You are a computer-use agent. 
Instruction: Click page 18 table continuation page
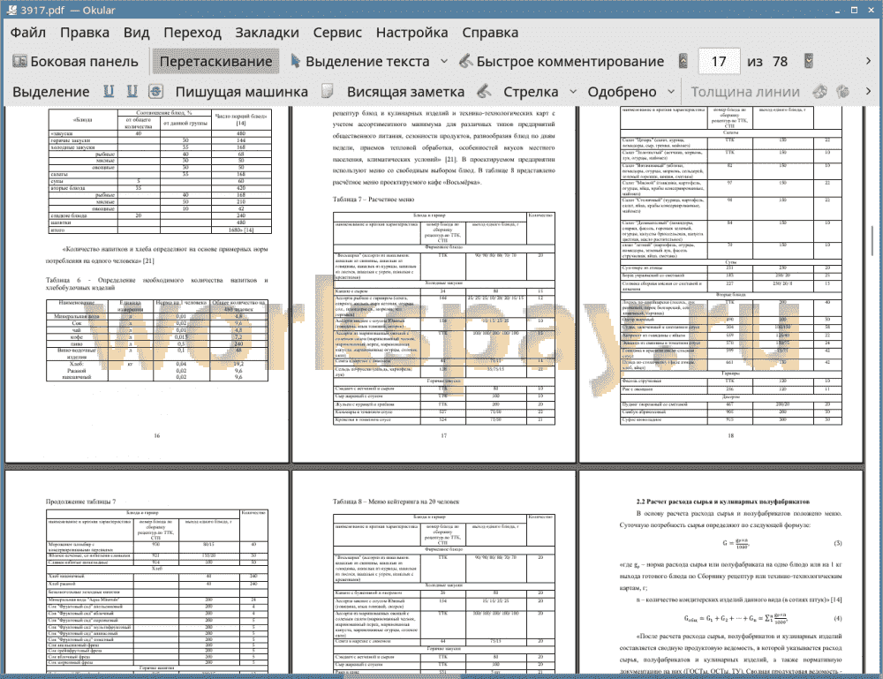(x=721, y=284)
